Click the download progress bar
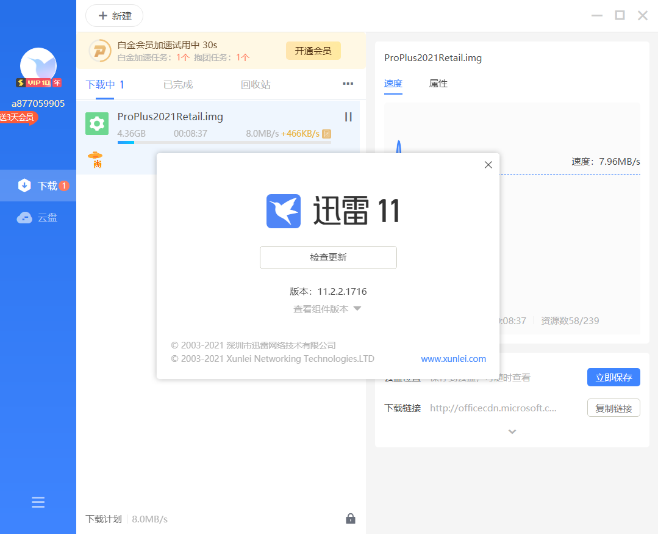This screenshot has width=658, height=534. pos(224,143)
